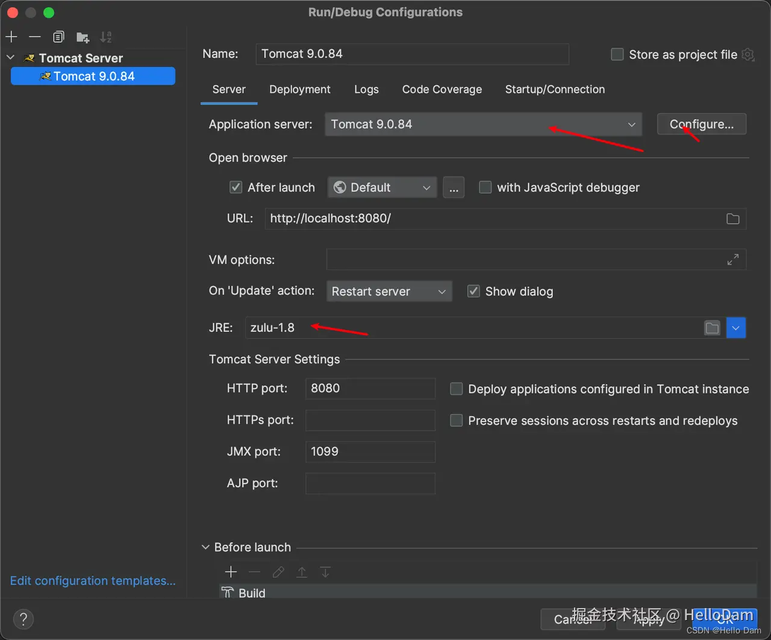Move the Before launch task down

325,572
